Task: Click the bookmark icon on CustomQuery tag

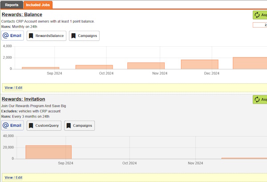Action: [31, 126]
